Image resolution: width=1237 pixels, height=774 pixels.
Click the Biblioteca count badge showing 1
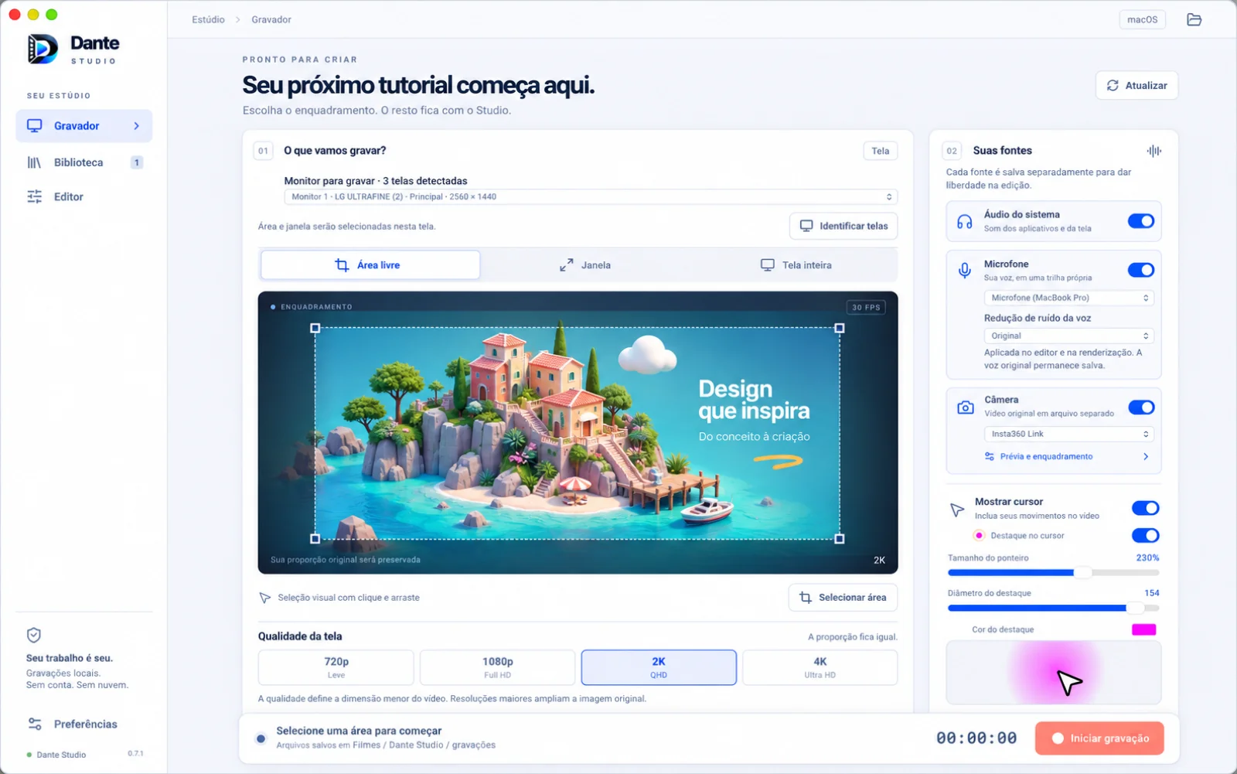pyautogui.click(x=137, y=162)
